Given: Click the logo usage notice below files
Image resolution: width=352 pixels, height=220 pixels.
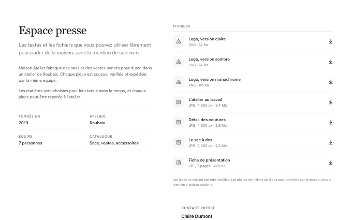Looking at the screenshot, I should pyautogui.click(x=252, y=182).
